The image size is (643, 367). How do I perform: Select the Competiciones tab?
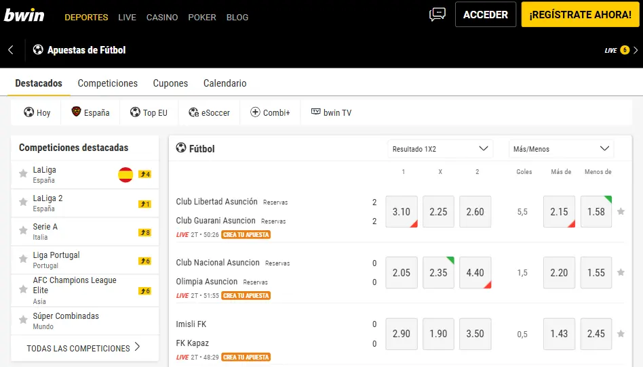click(107, 83)
